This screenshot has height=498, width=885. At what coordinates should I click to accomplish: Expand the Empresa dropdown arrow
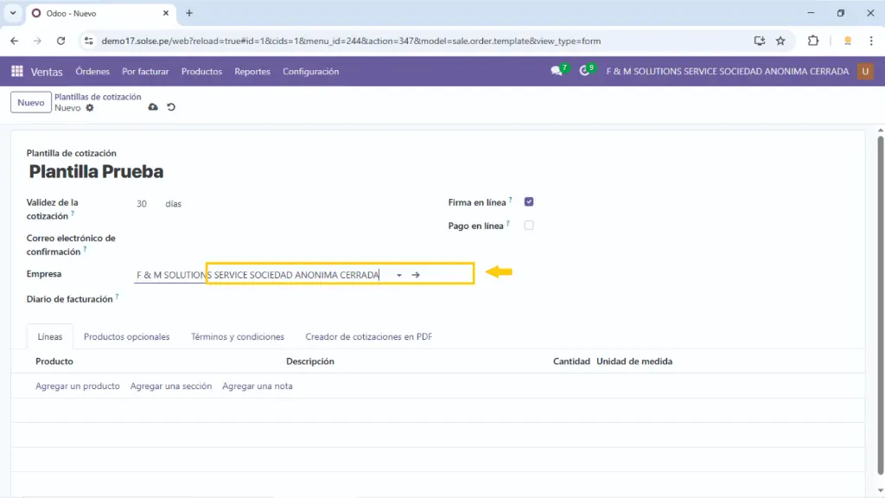click(x=399, y=275)
